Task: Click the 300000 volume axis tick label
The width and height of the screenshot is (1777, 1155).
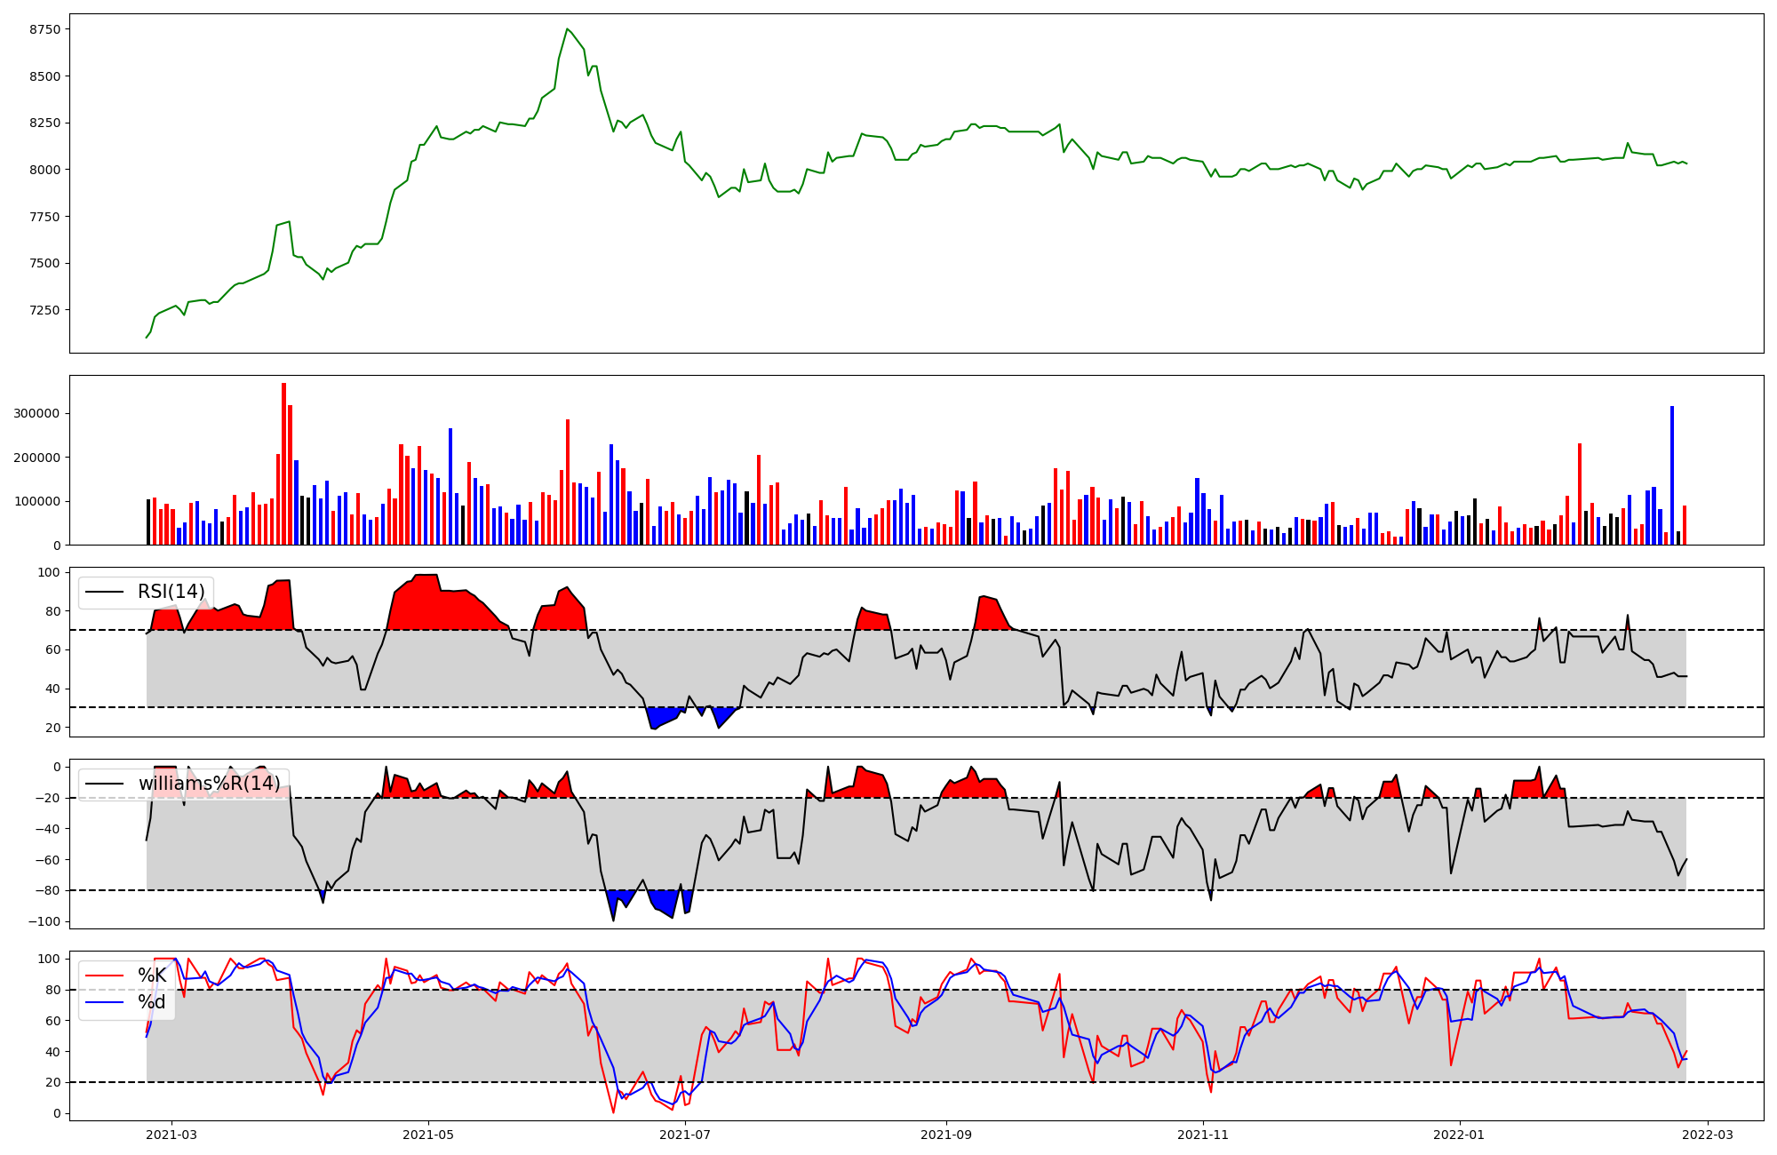Action: (37, 413)
